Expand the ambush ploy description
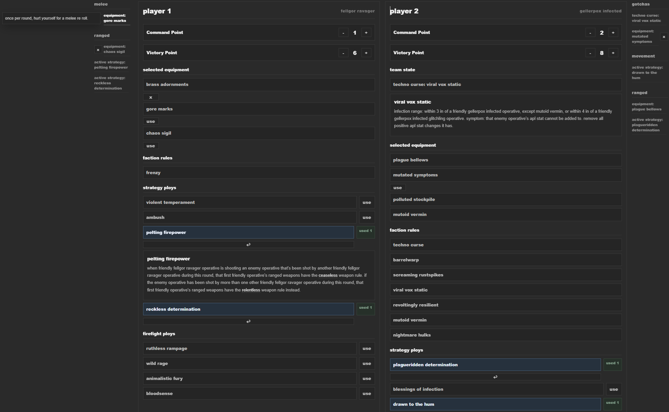The height and width of the screenshot is (412, 669). pos(250,217)
